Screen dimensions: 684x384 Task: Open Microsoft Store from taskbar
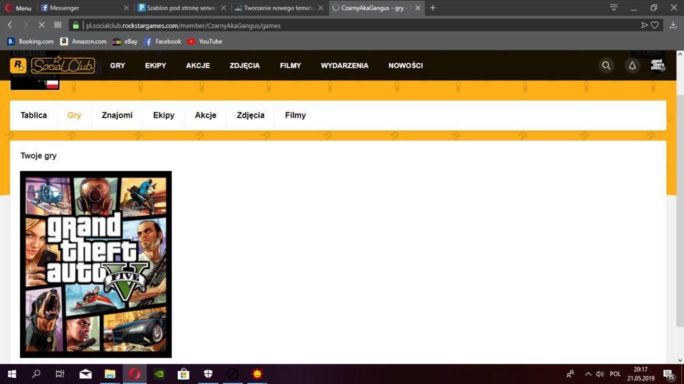point(183,374)
